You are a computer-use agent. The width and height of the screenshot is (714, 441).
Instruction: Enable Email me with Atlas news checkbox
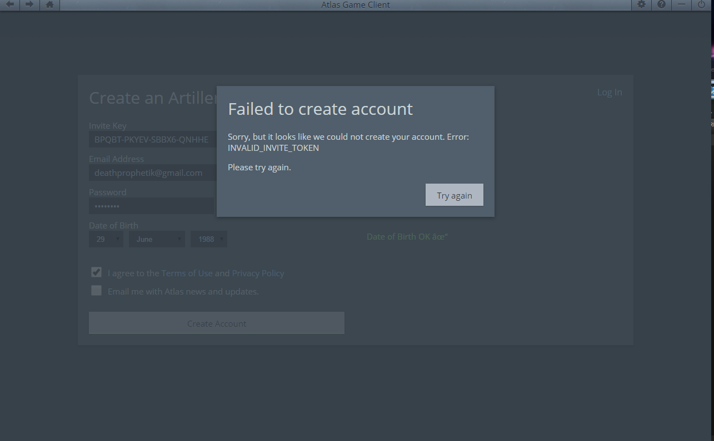[97, 291]
